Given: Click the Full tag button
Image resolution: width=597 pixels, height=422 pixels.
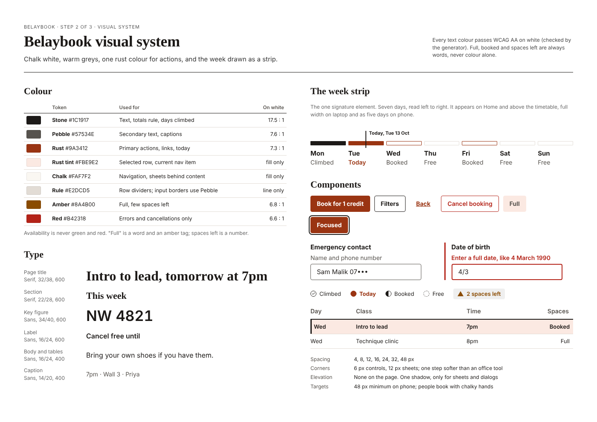Looking at the screenshot, I should (515, 204).
